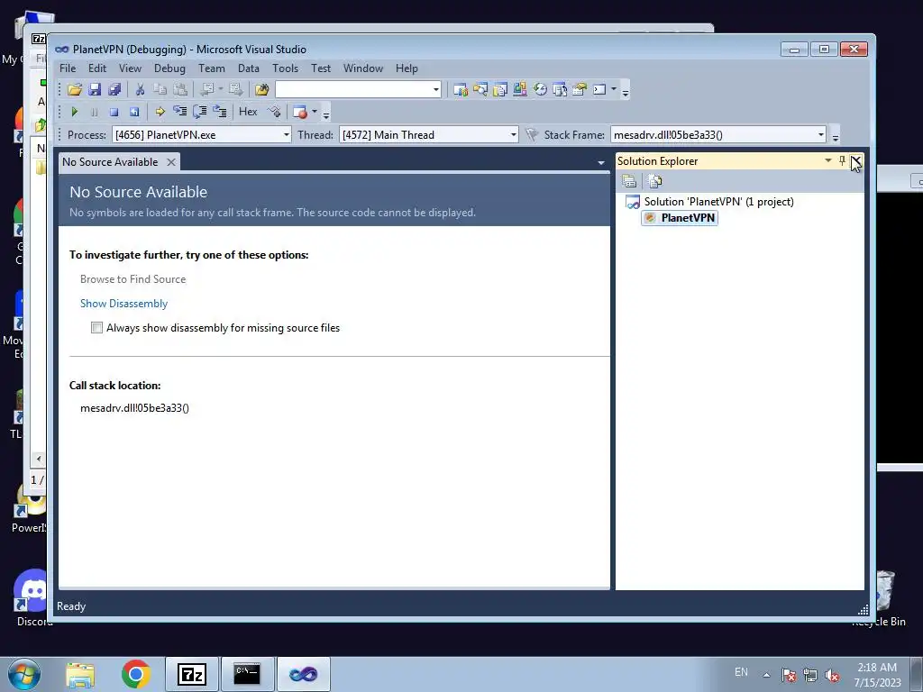Click the green Continue debugging icon
The image size is (923, 692).
click(75, 112)
